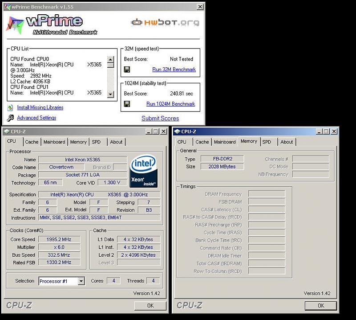Minimize the left CPU-Z window

click(x=149, y=131)
